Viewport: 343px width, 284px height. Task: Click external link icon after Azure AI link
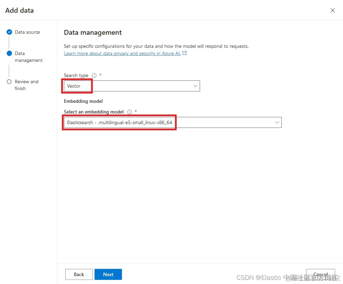(185, 53)
